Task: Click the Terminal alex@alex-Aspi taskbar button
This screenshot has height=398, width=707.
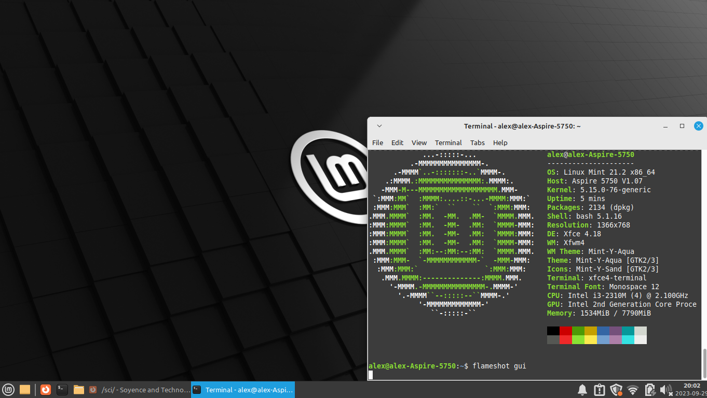Action: click(x=243, y=390)
